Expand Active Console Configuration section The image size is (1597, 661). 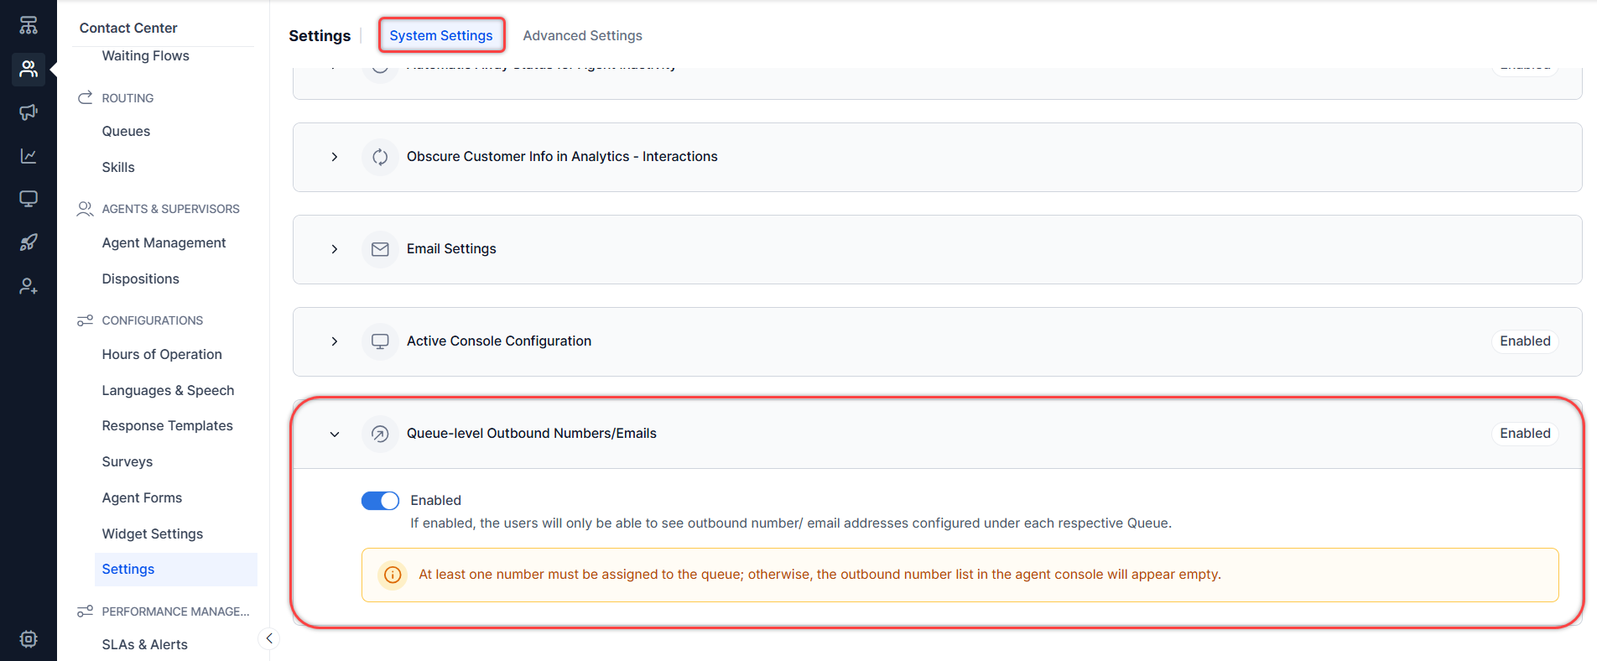tap(335, 341)
